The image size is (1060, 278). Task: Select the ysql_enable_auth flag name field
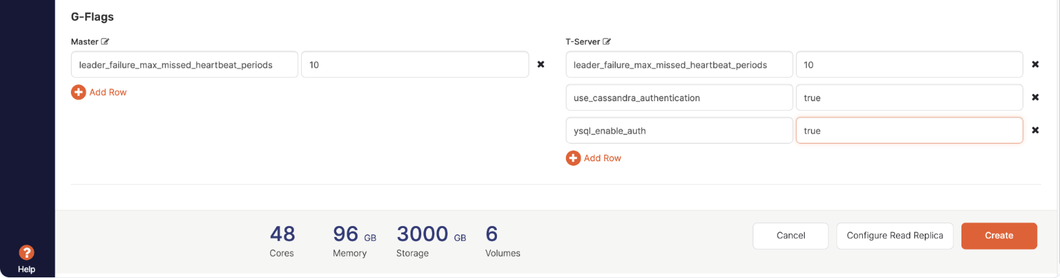tap(679, 130)
